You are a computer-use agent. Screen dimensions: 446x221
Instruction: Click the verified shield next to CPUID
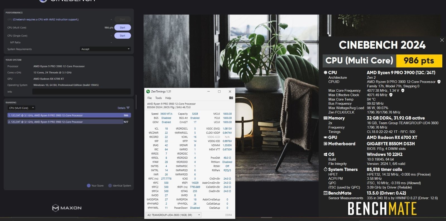[439, 82]
